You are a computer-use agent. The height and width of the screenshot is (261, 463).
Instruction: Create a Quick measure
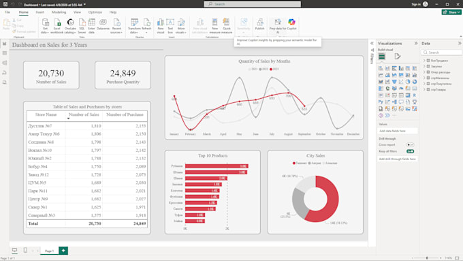click(227, 26)
